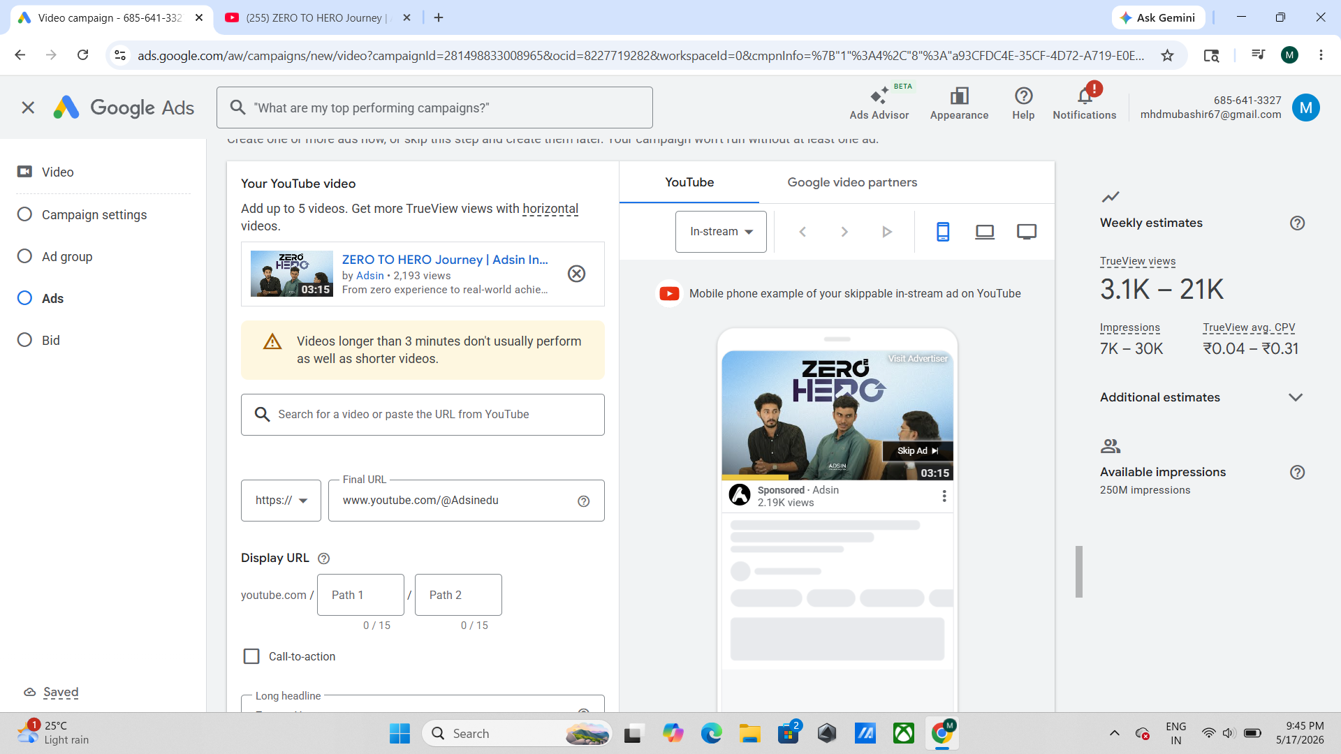1341x754 pixels.
Task: Open the https:// protocol dropdown
Action: (x=281, y=501)
